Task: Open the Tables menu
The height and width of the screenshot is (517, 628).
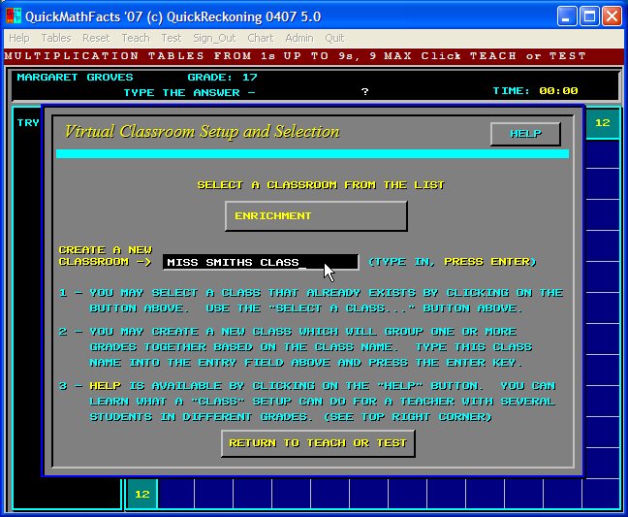Action: (x=55, y=38)
